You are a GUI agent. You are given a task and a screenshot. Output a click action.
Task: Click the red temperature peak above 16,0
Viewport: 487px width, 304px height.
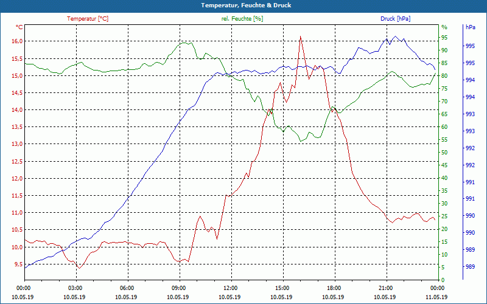300,36
